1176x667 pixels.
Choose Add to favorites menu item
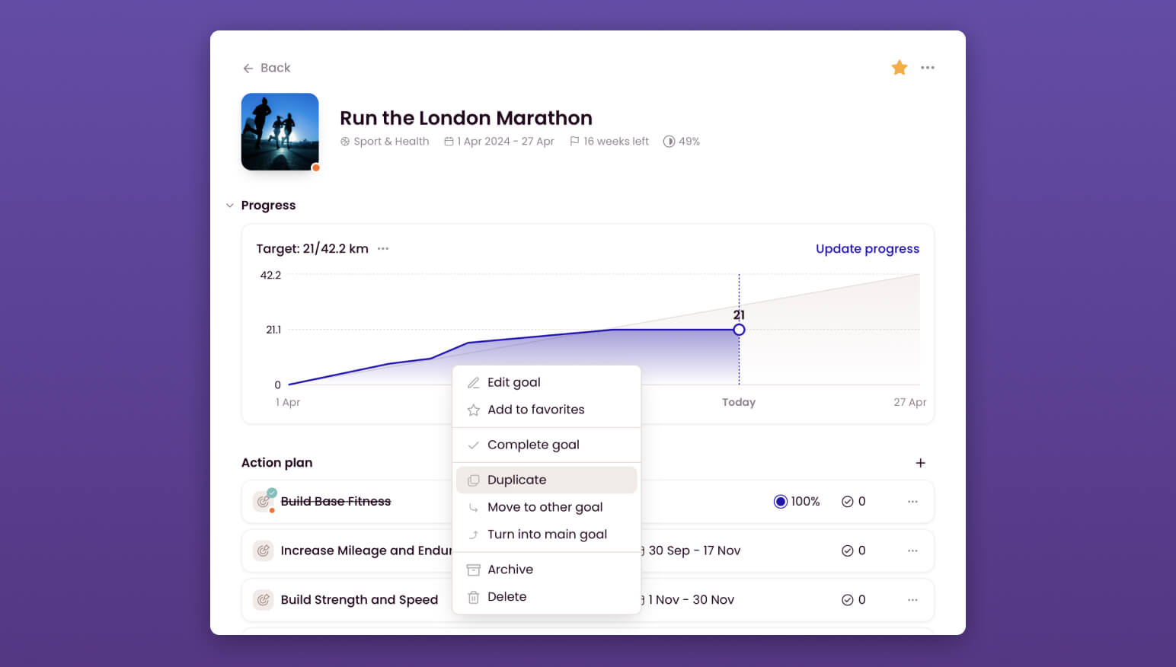[546, 410]
